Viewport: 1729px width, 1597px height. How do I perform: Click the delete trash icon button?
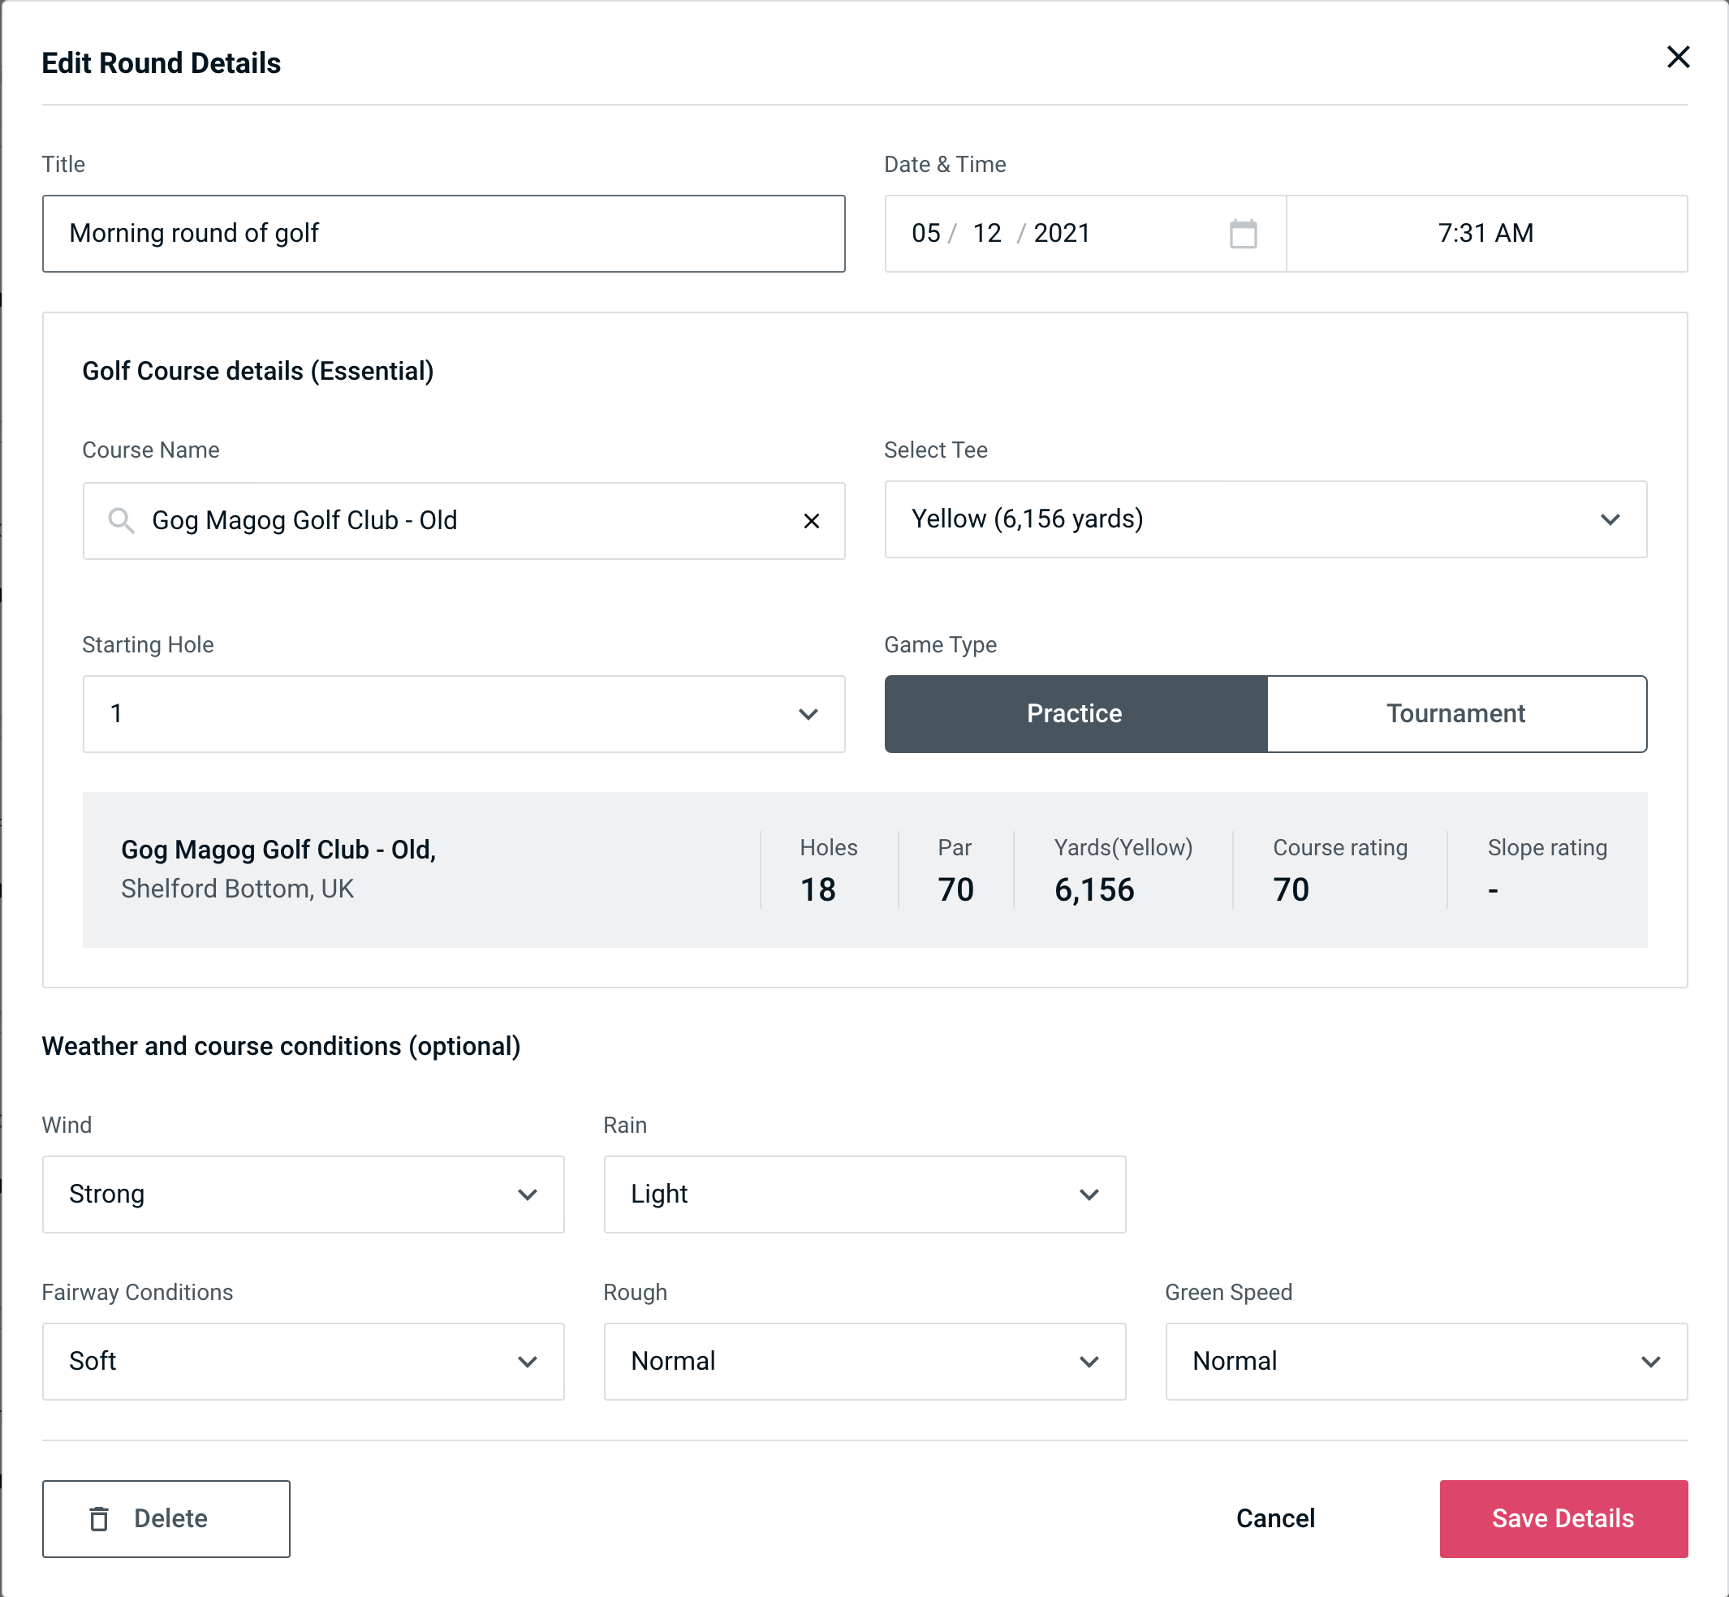point(104,1519)
